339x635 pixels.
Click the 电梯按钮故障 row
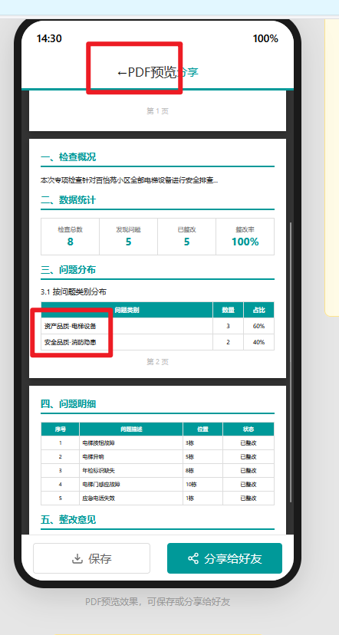(157, 443)
